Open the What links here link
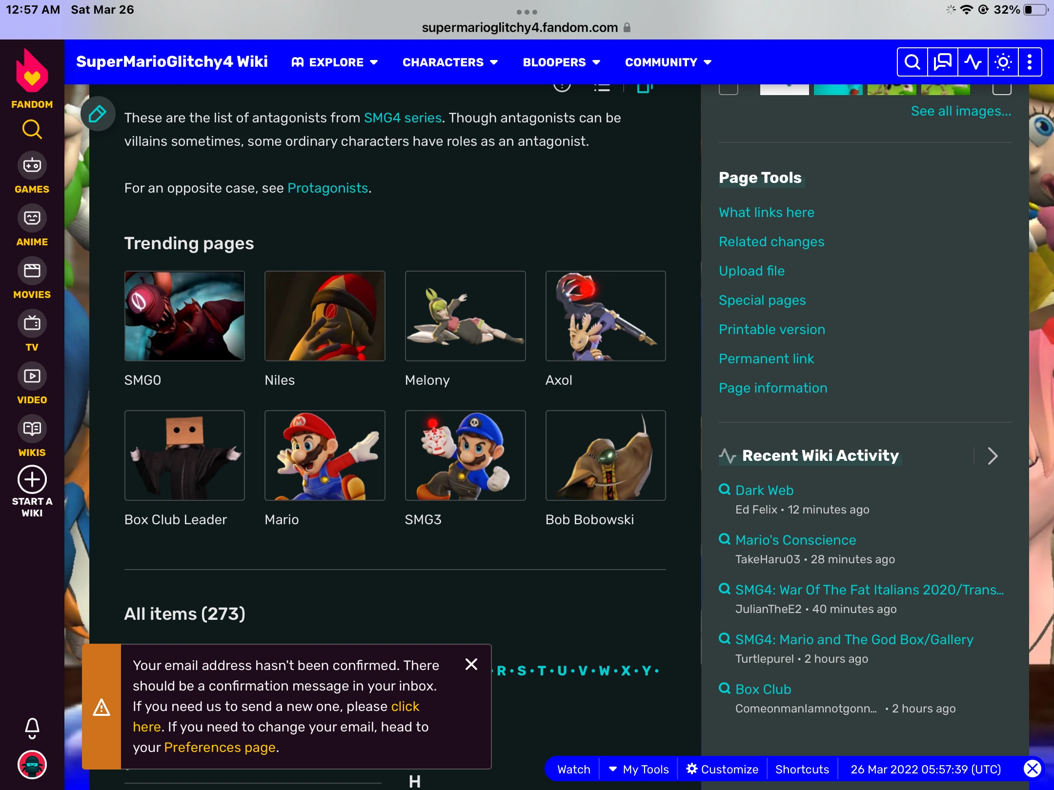This screenshot has height=790, width=1054. [x=766, y=213]
